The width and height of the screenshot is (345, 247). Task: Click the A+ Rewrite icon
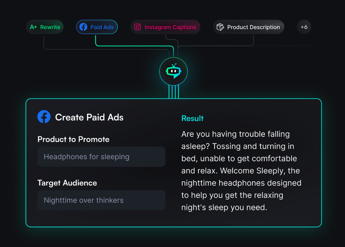34,27
